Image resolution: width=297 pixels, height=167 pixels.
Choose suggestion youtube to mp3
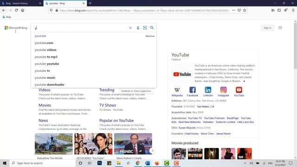(x=94, y=57)
